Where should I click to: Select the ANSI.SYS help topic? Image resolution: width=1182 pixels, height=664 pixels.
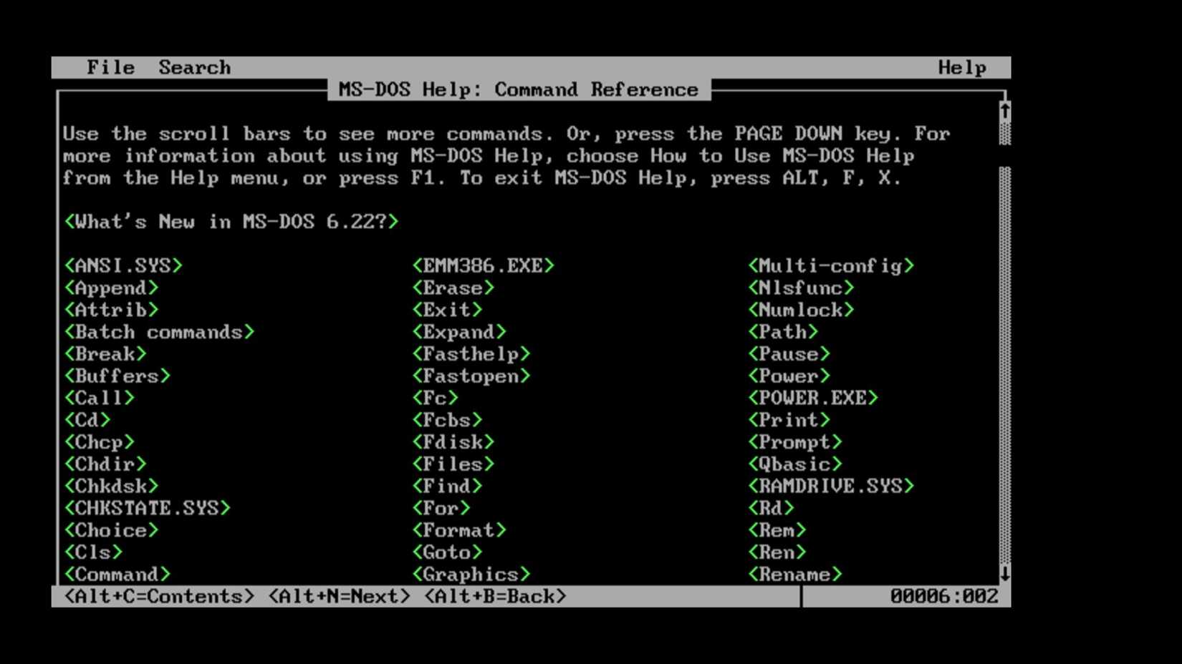(123, 265)
